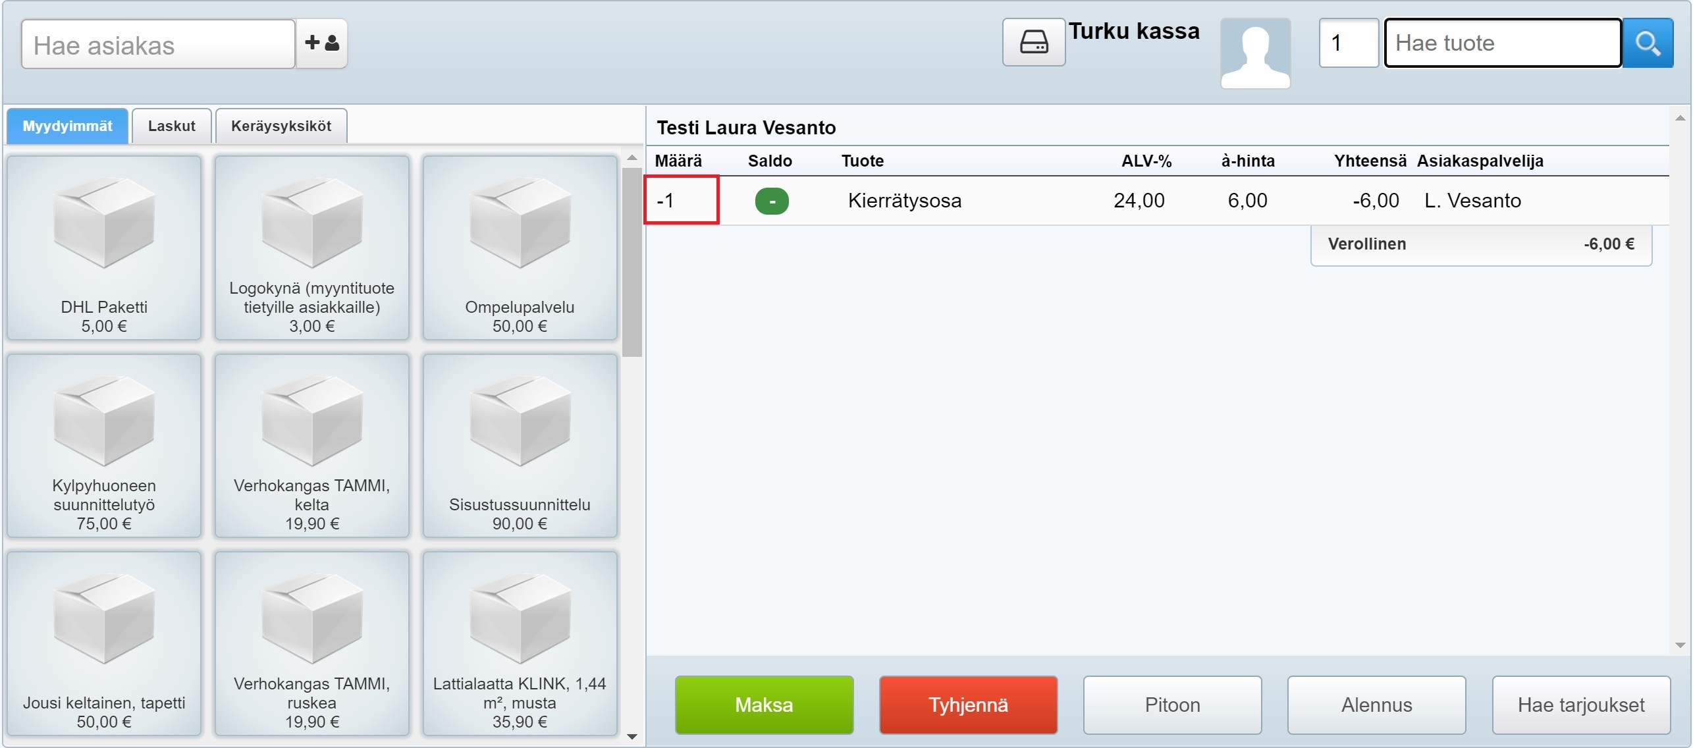1693x748 pixels.
Task: Edit the quantity field showing -1
Action: [x=681, y=200]
